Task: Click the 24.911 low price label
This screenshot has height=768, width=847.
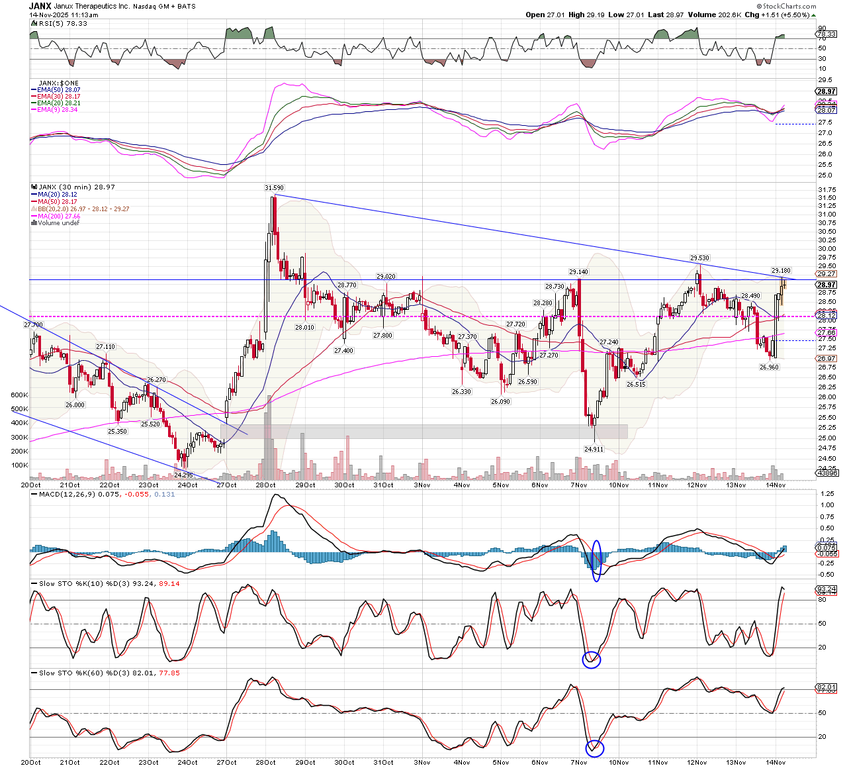Action: pyautogui.click(x=593, y=449)
